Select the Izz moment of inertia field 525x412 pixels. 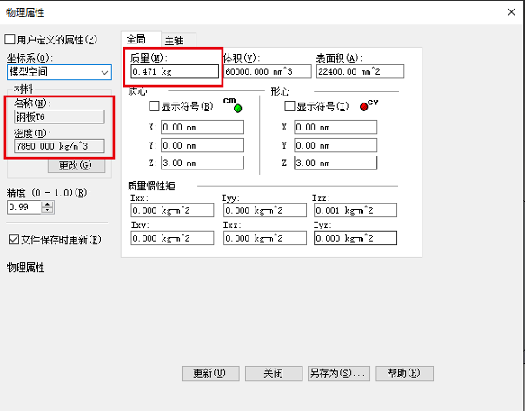click(354, 210)
